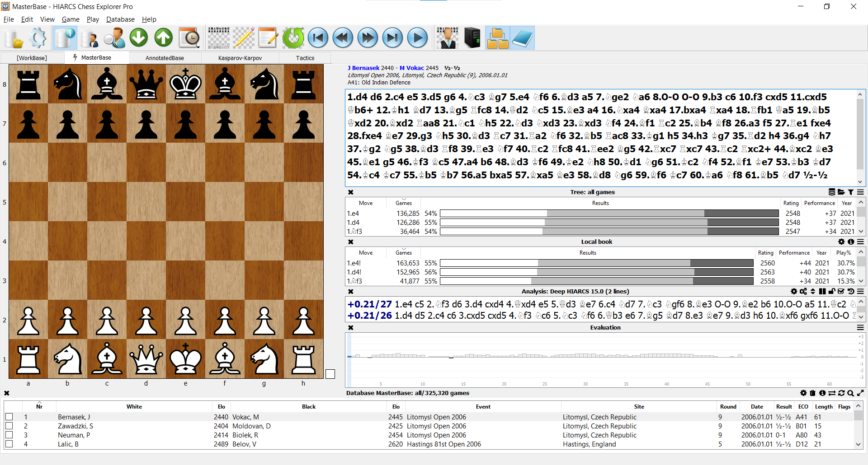Switch to the Kasparov-Karpov tab
Viewport: 868px width, 465px height.
[x=240, y=58]
